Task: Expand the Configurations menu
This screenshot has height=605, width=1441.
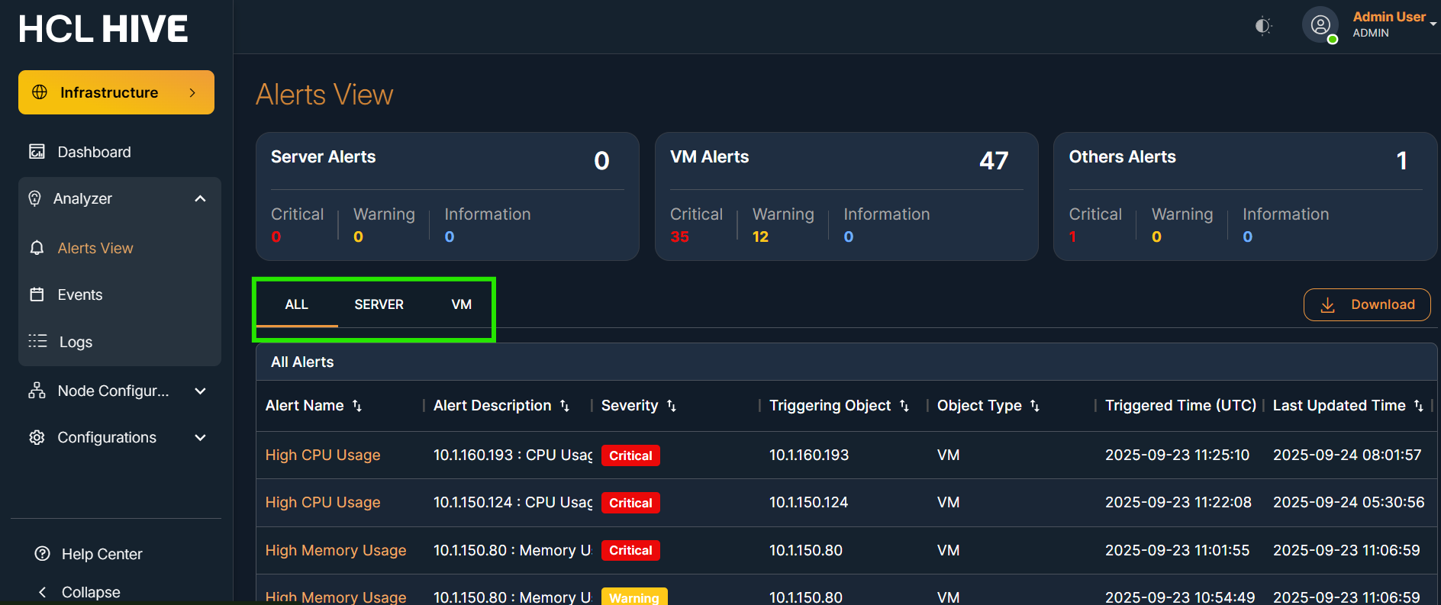Action: pos(200,438)
